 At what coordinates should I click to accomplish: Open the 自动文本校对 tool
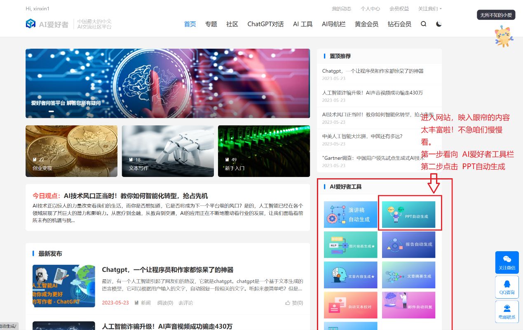(351, 305)
